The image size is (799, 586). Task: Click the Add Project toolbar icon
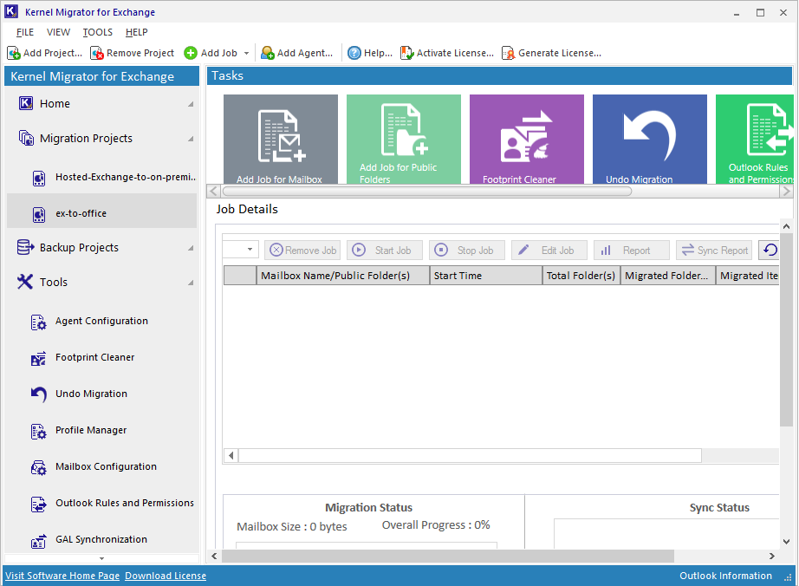point(14,53)
